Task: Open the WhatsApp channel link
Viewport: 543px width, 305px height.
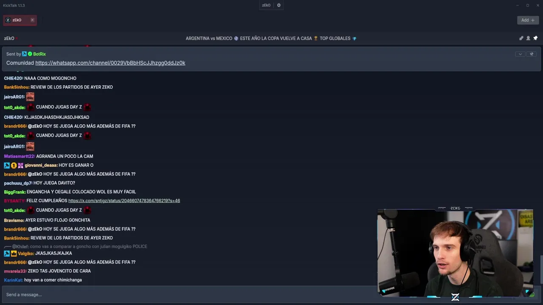Action: pyautogui.click(x=110, y=63)
